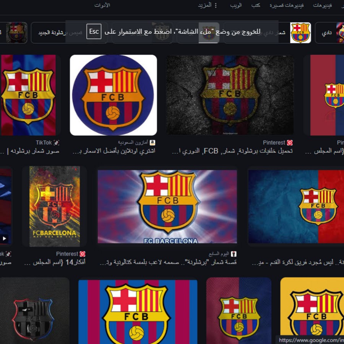Open the dark cracked stone FCB wallpaper
344x344 pixels.
pyautogui.click(x=230, y=95)
